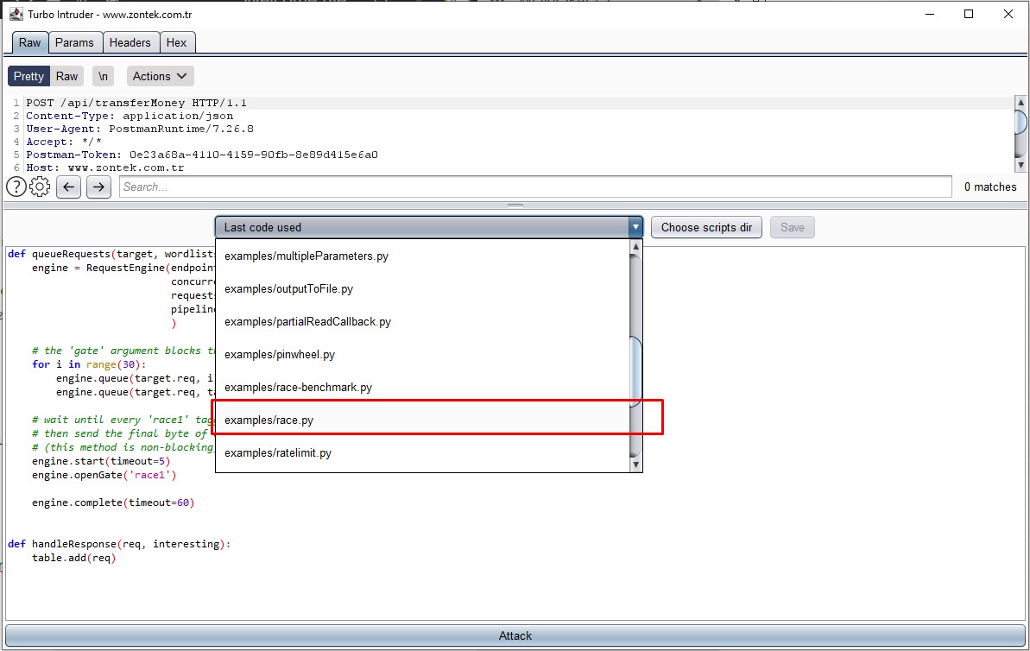
Task: Open help via the question mark icon
Action: (x=16, y=186)
